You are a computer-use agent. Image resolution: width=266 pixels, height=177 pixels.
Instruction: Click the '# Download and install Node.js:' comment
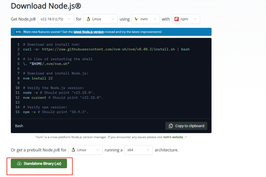[56, 73]
